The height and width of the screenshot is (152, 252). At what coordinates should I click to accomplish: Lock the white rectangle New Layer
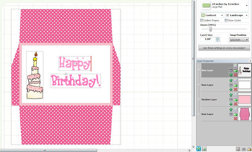(235, 85)
